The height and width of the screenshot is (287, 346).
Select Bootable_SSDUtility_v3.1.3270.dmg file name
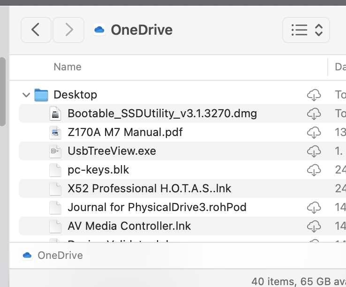(162, 113)
